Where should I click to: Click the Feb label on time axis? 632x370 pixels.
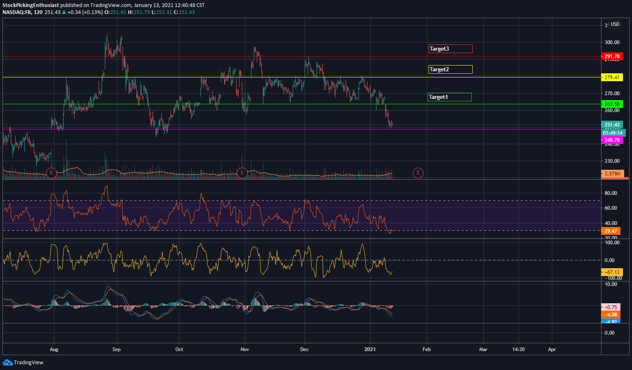[x=427, y=349]
